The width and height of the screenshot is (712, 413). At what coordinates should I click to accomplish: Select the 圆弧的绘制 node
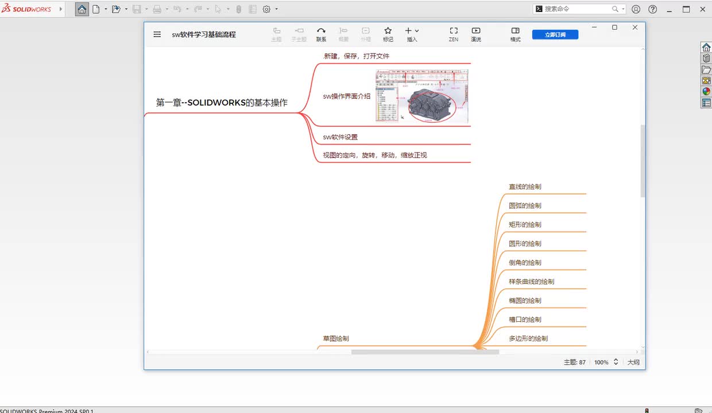point(525,205)
